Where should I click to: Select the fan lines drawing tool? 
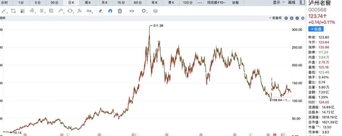click(23, 11)
